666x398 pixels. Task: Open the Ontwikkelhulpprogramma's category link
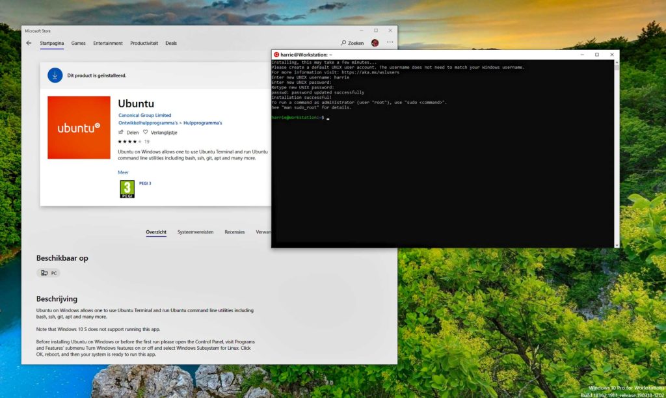point(148,123)
